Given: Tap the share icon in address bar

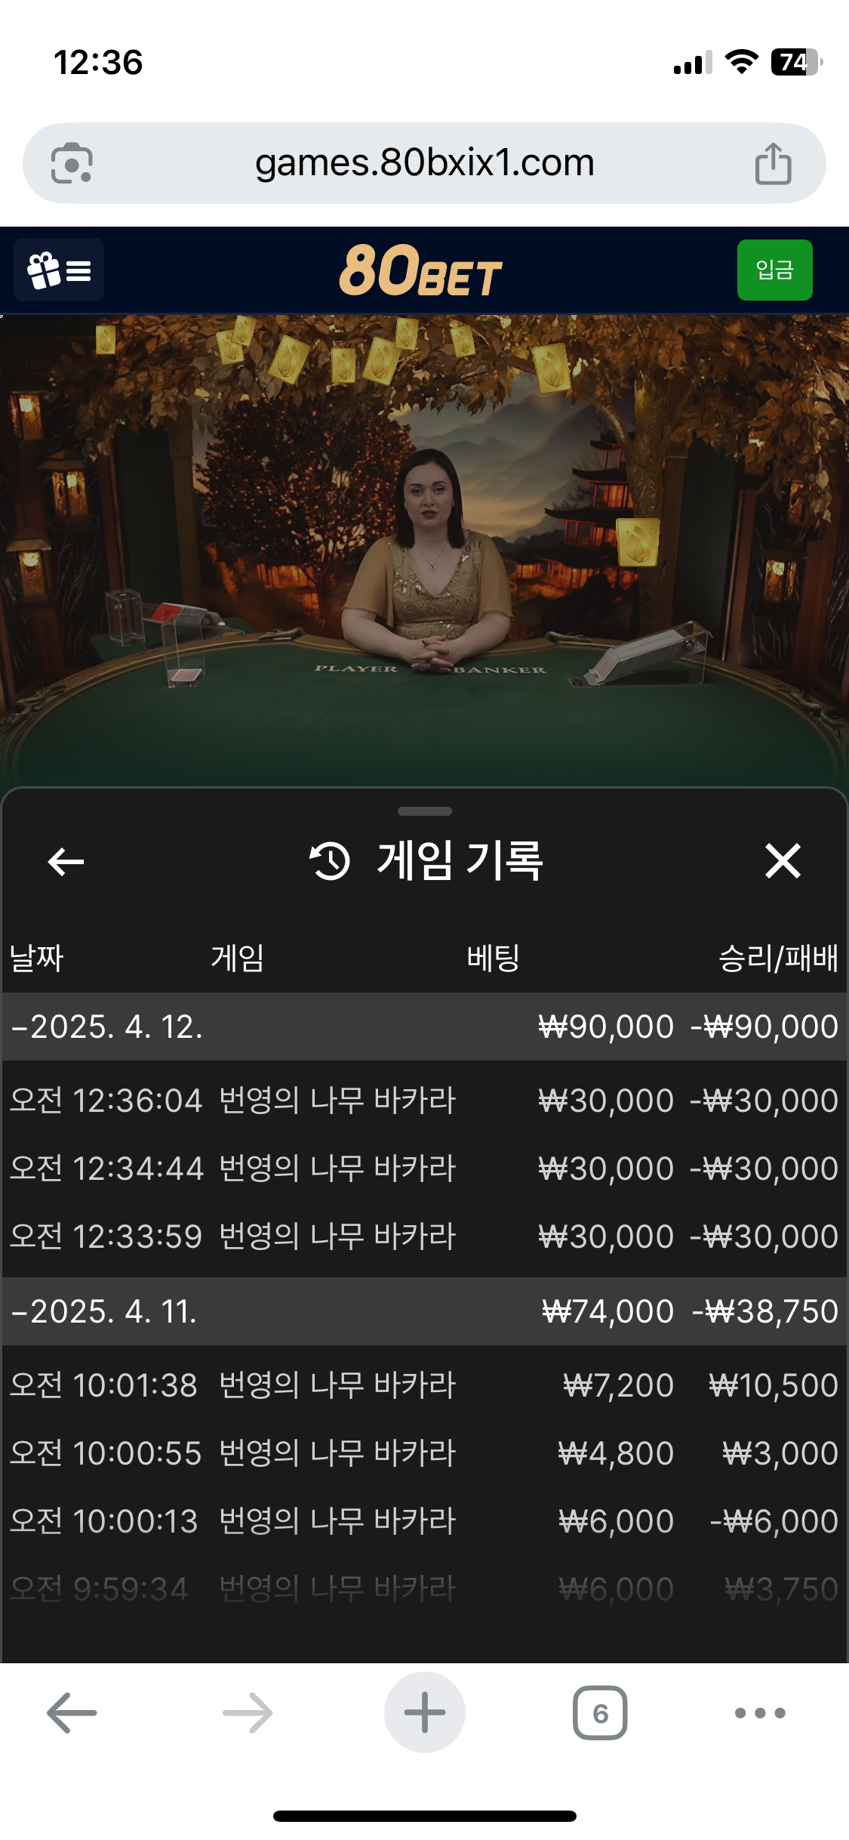Looking at the screenshot, I should [x=773, y=163].
